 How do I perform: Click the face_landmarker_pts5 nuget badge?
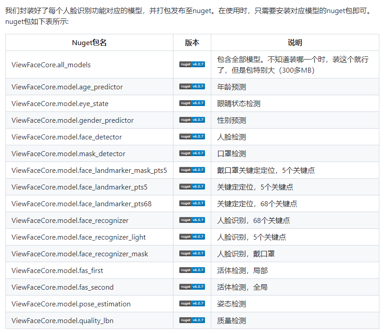pos(192,187)
